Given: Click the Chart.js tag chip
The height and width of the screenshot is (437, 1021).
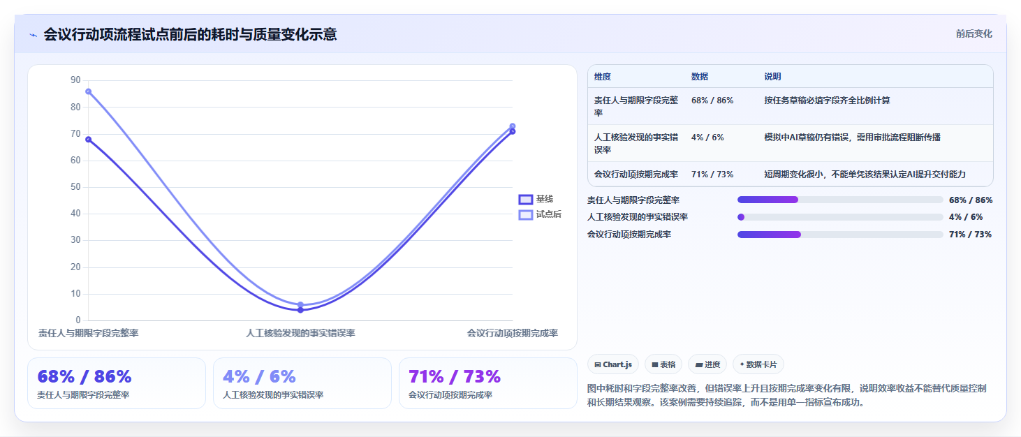Looking at the screenshot, I should (613, 364).
